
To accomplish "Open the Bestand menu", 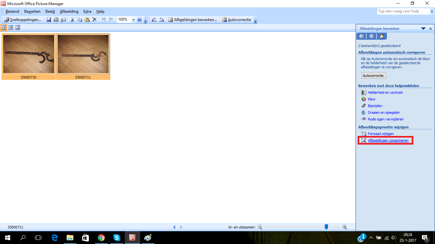I will point(12,11).
